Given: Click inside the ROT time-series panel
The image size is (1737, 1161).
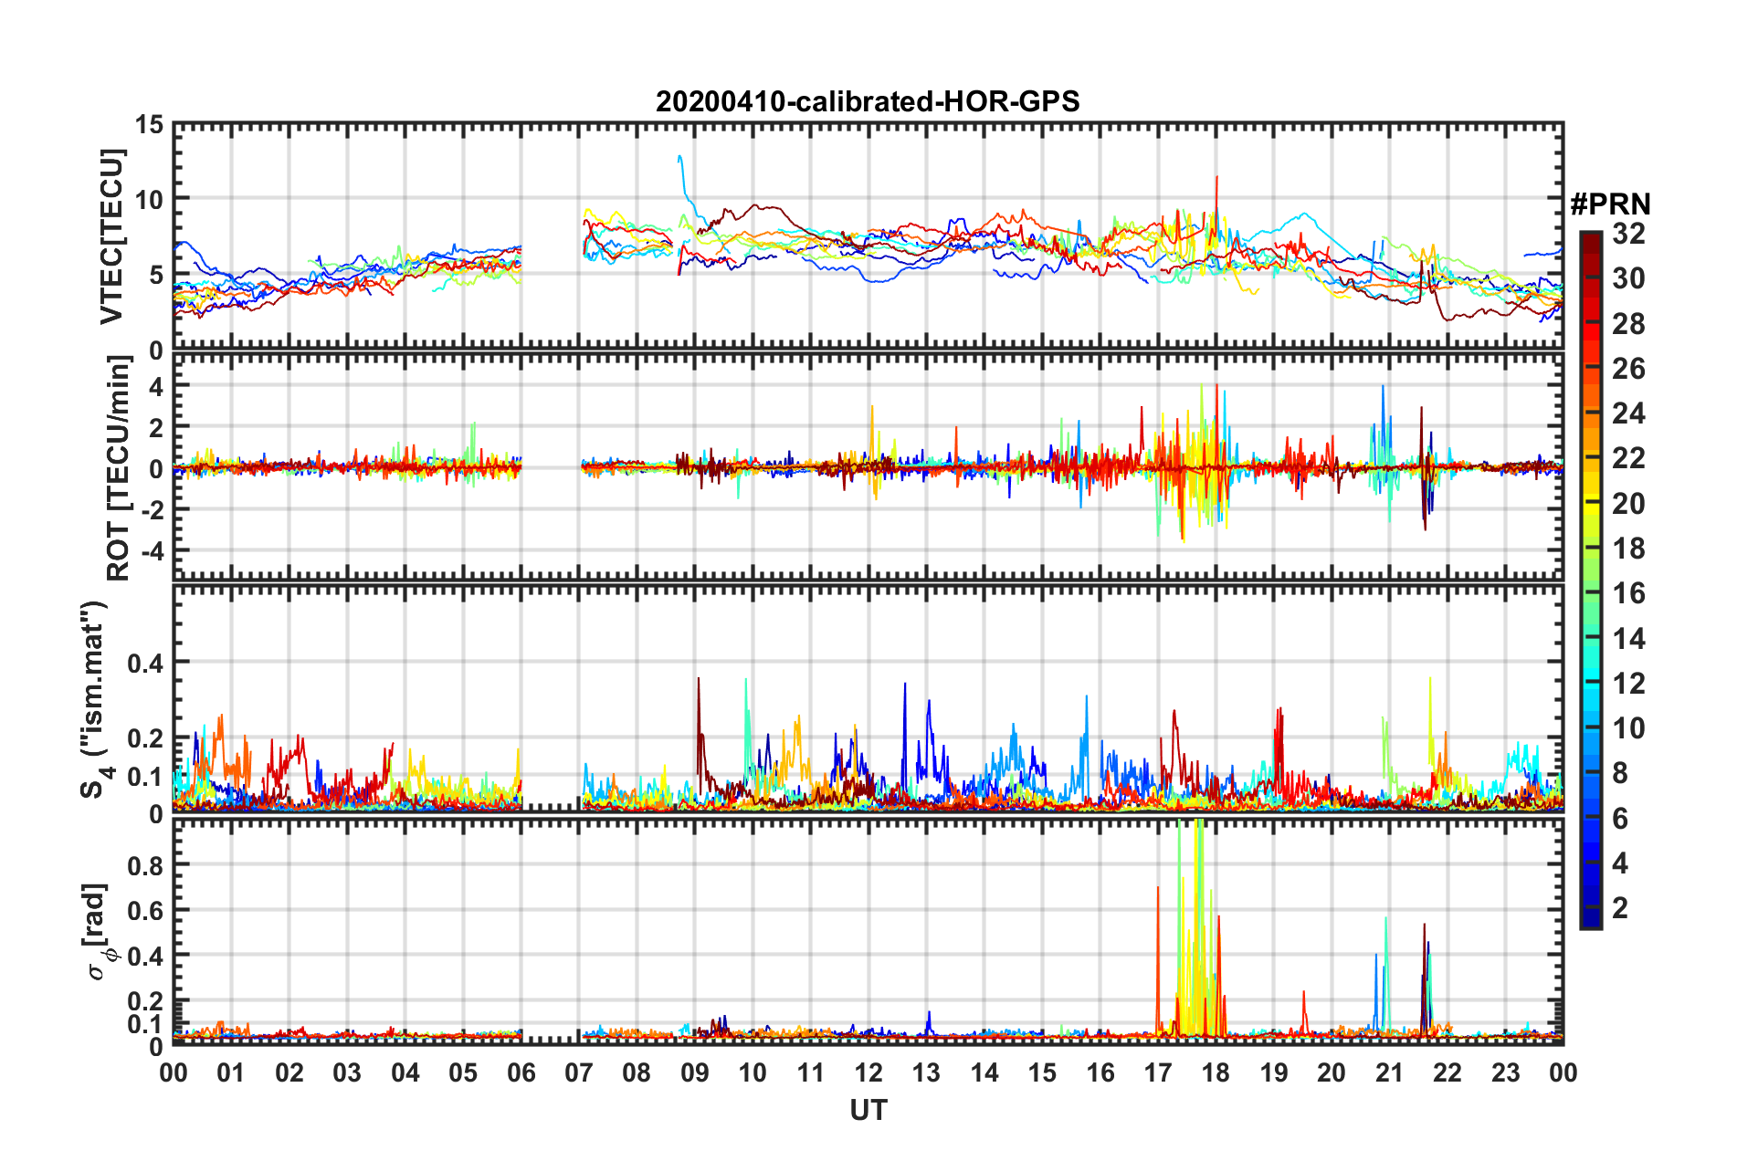Looking at the screenshot, I should coord(868,467).
